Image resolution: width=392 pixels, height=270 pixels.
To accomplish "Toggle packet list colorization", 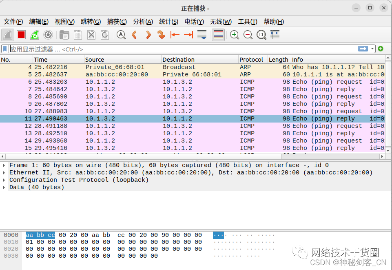I will [217, 35].
